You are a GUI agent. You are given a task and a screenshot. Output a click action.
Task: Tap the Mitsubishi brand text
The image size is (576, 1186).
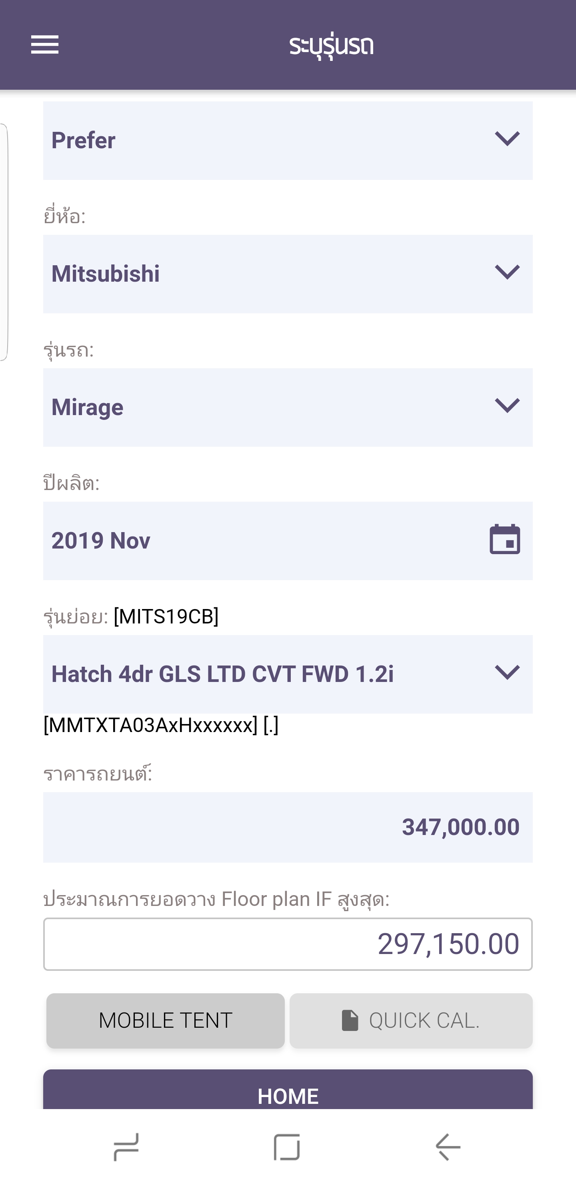(106, 274)
